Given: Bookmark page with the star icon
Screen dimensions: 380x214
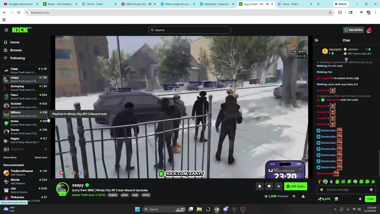Looking at the screenshot, I should click(x=330, y=12).
